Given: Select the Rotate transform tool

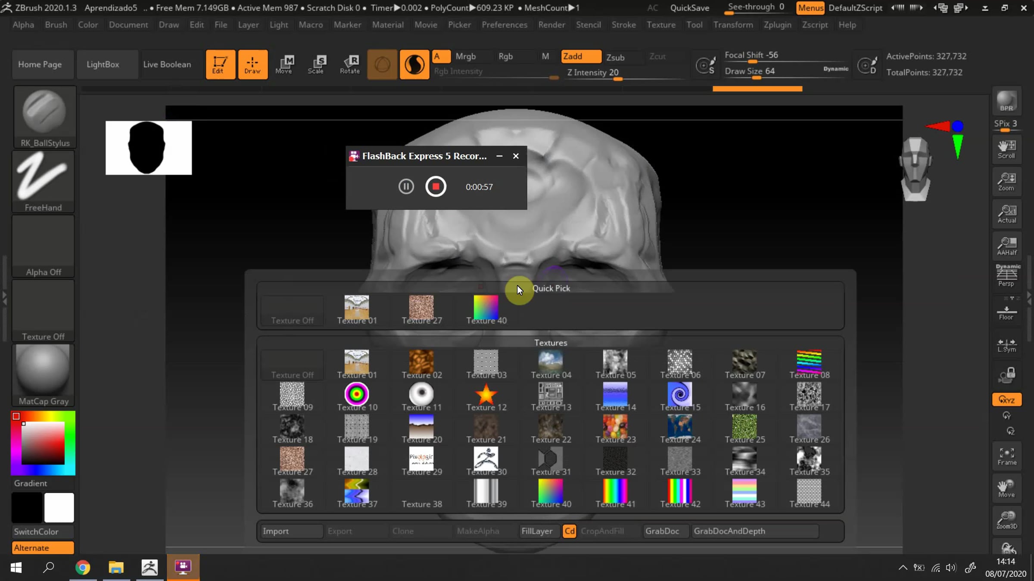Looking at the screenshot, I should (350, 65).
